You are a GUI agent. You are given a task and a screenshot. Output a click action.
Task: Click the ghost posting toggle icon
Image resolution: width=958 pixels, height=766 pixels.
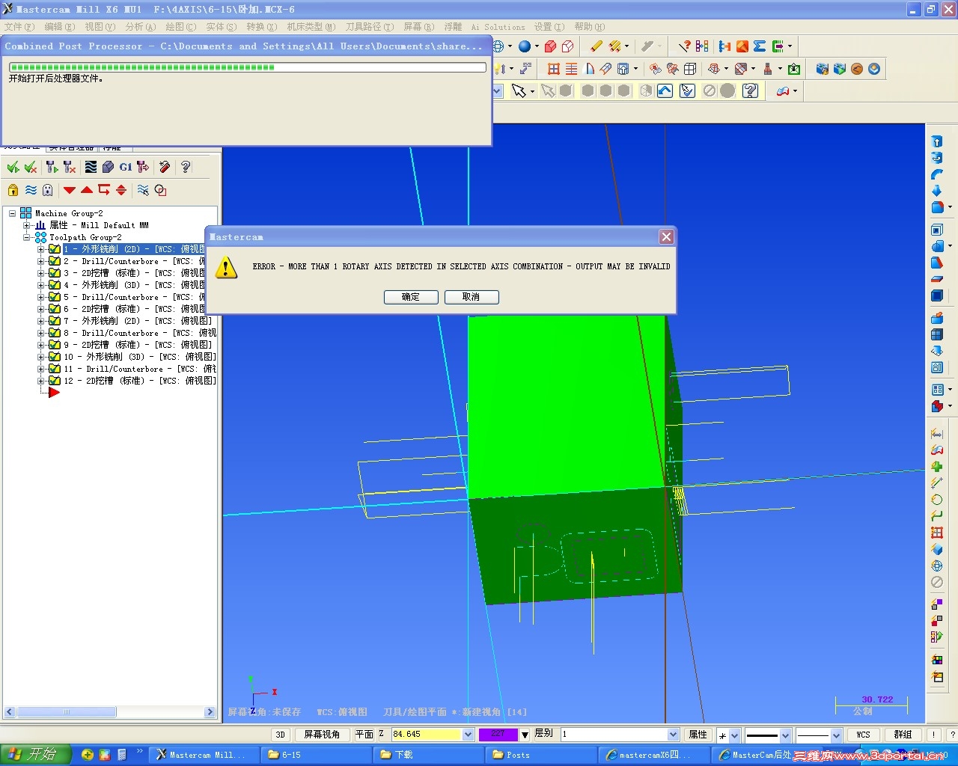point(48,190)
